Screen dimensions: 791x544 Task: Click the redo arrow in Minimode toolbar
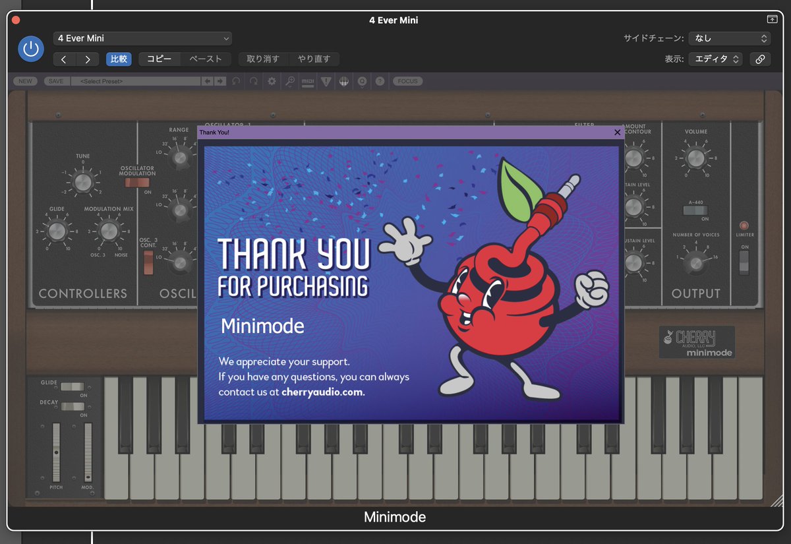(254, 81)
